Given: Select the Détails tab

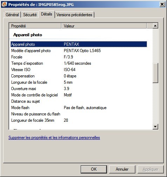Looking at the screenshot, I should 47,14.
